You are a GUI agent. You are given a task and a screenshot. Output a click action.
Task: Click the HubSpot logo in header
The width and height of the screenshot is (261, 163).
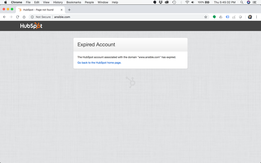tap(31, 26)
